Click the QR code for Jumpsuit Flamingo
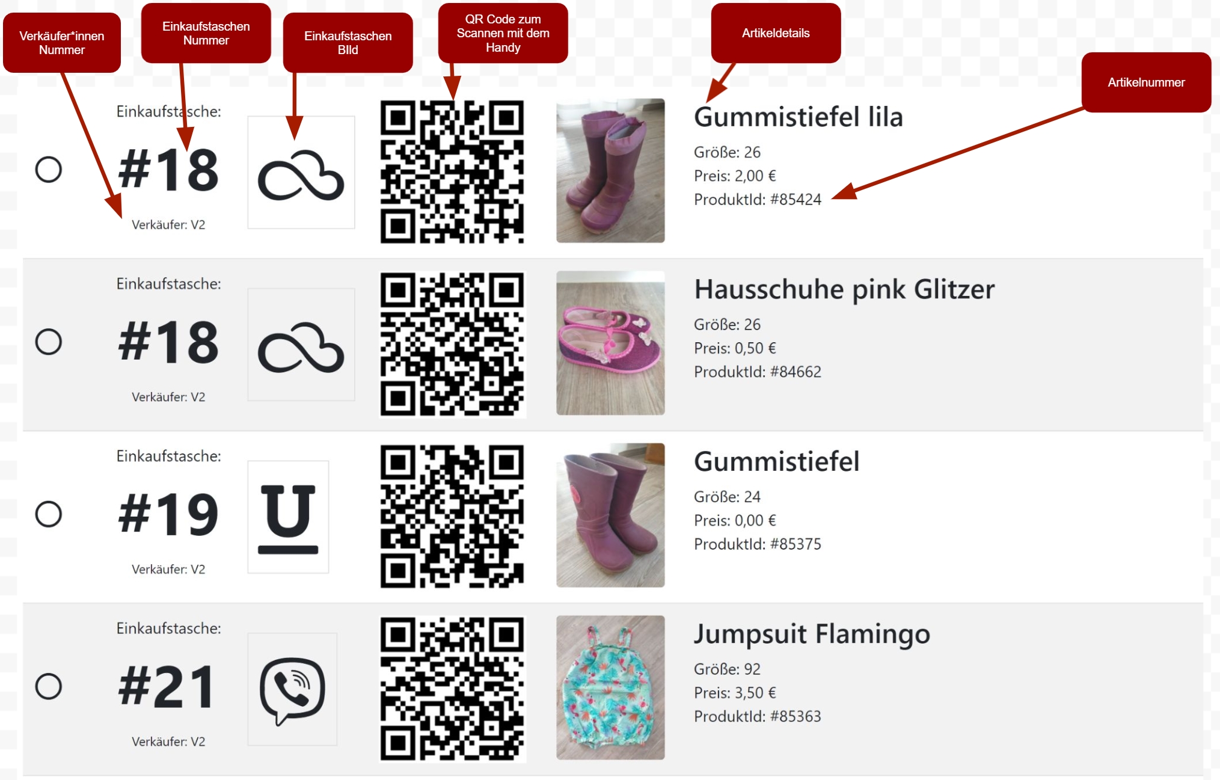 [x=452, y=689]
